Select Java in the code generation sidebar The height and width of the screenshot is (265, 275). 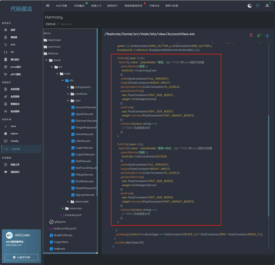pyautogui.click(x=13, y=126)
